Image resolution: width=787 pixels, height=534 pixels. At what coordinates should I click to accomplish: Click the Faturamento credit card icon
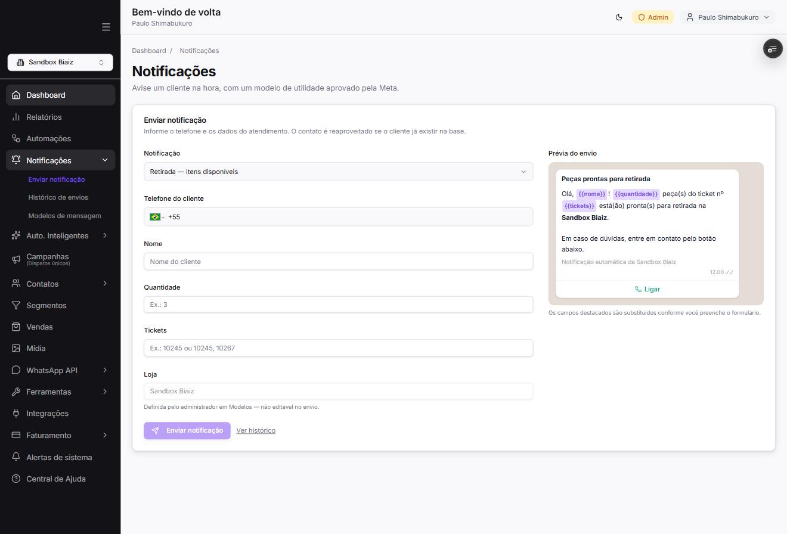pyautogui.click(x=16, y=435)
